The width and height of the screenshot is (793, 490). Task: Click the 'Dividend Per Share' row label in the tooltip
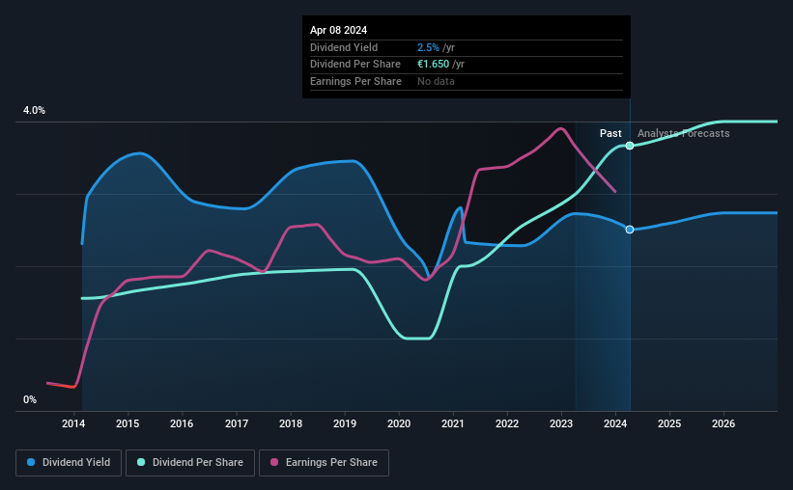[x=355, y=65]
